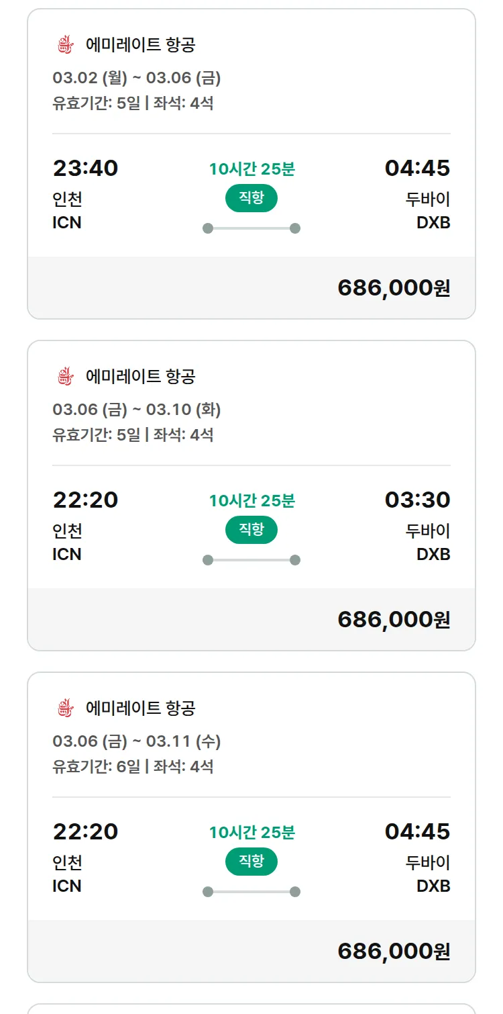Click the 10시간 25분 duration on the third card

251,833
